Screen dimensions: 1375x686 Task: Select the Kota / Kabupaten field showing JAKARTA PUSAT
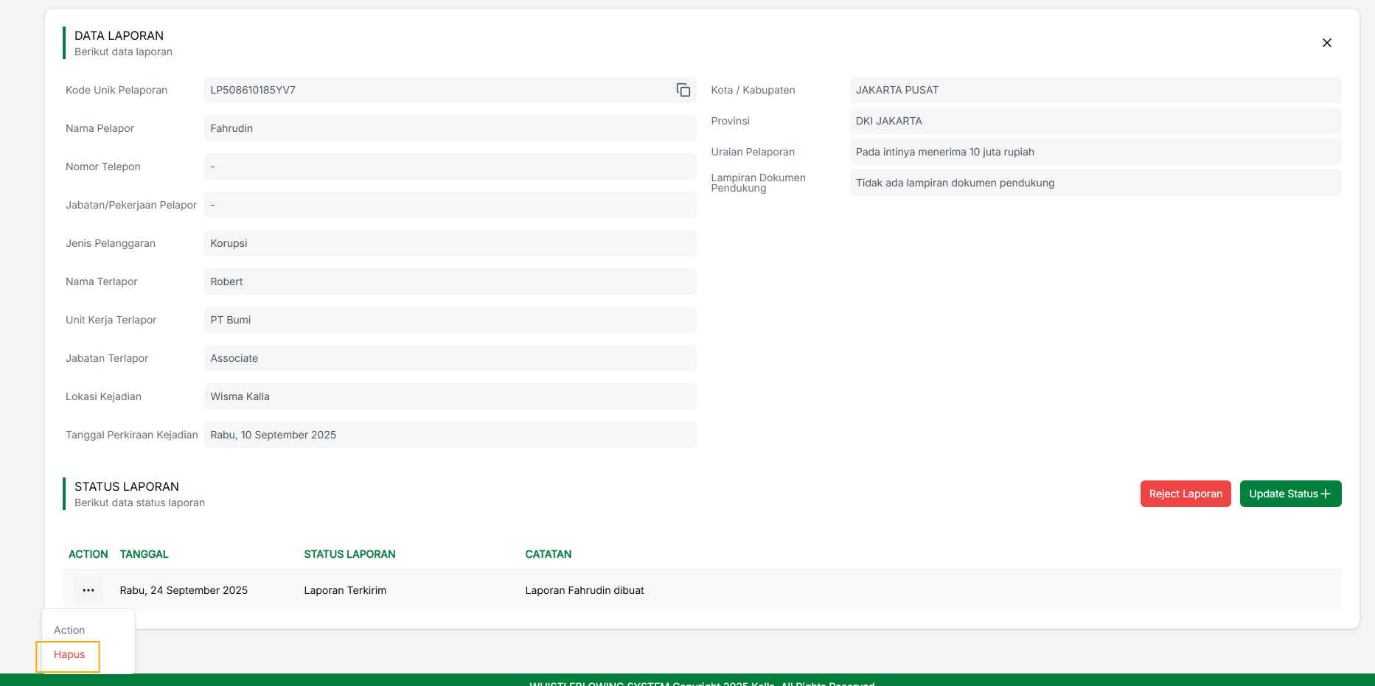pyautogui.click(x=1094, y=89)
